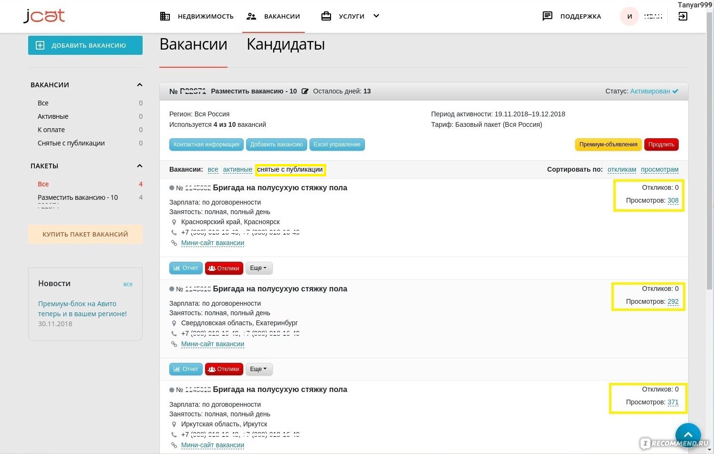Click Отчет for the Красноярск vacancy
The width and height of the screenshot is (714, 454).
(x=186, y=268)
